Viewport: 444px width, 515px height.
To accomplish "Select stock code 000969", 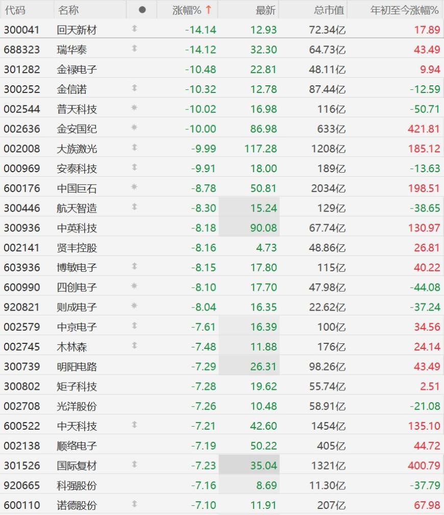I will pyautogui.click(x=21, y=169).
